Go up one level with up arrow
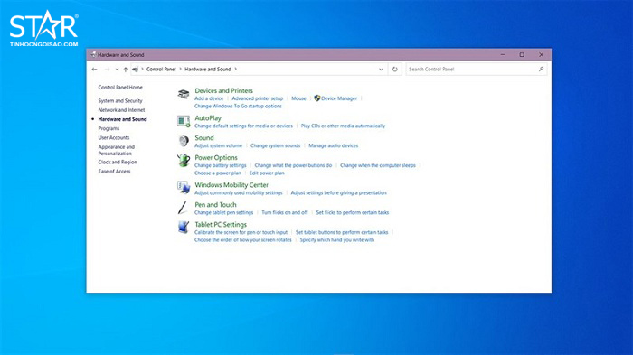 click(126, 70)
